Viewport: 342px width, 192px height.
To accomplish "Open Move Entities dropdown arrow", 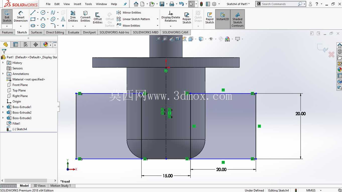I will point(157,26).
